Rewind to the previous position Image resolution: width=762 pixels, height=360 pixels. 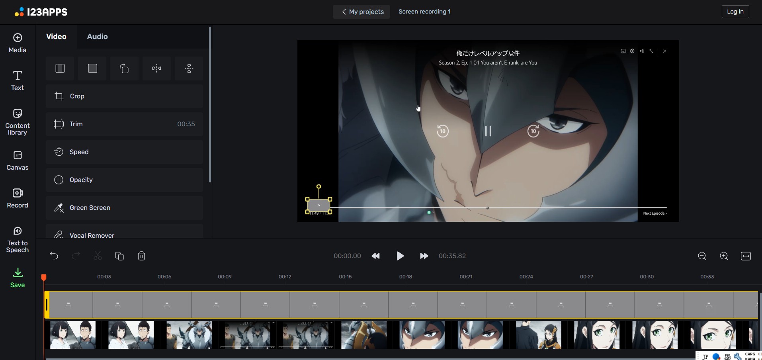[375, 256]
